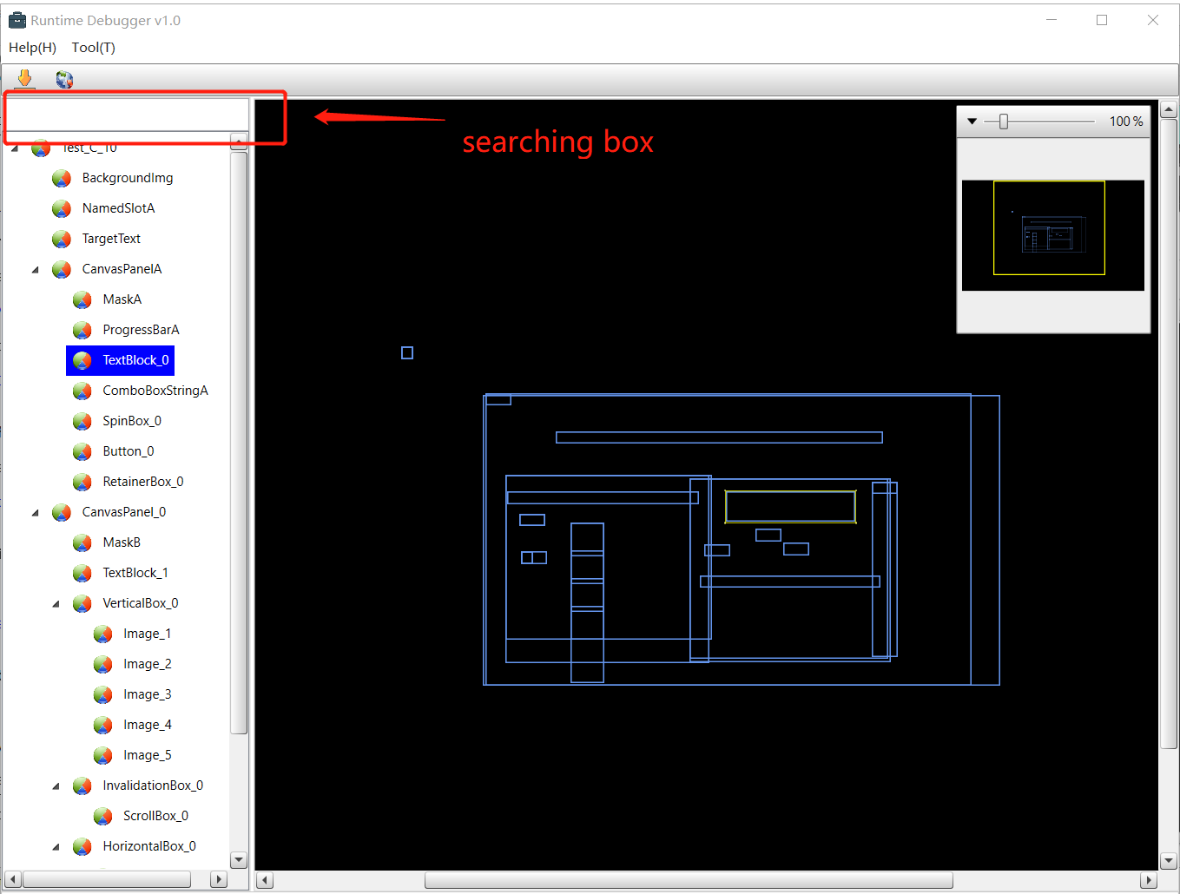Screen dimensions: 1180x894
Task: Collapse the HorizontalBox_0 tree node
Action: point(56,847)
